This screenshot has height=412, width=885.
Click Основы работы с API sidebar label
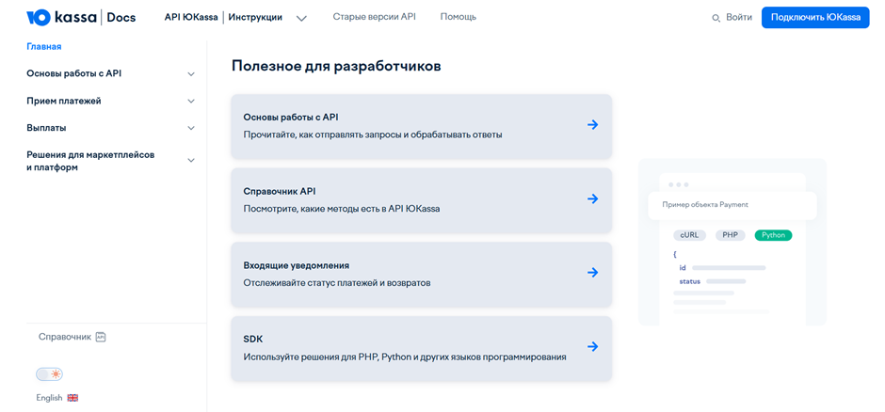74,73
